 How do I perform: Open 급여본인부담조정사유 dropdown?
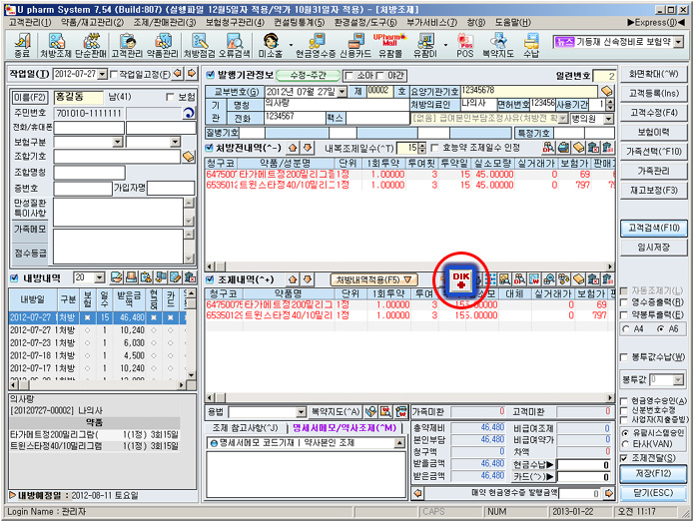[x=563, y=119]
